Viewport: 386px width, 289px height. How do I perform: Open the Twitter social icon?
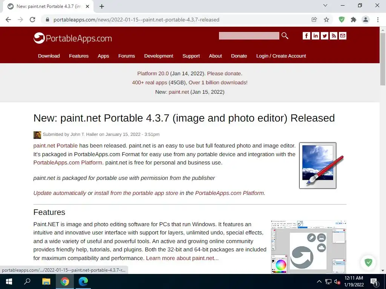coord(325,36)
